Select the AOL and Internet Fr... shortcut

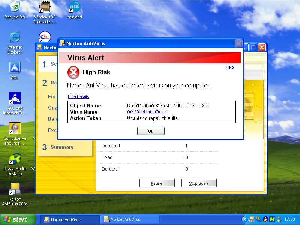(x=15, y=103)
